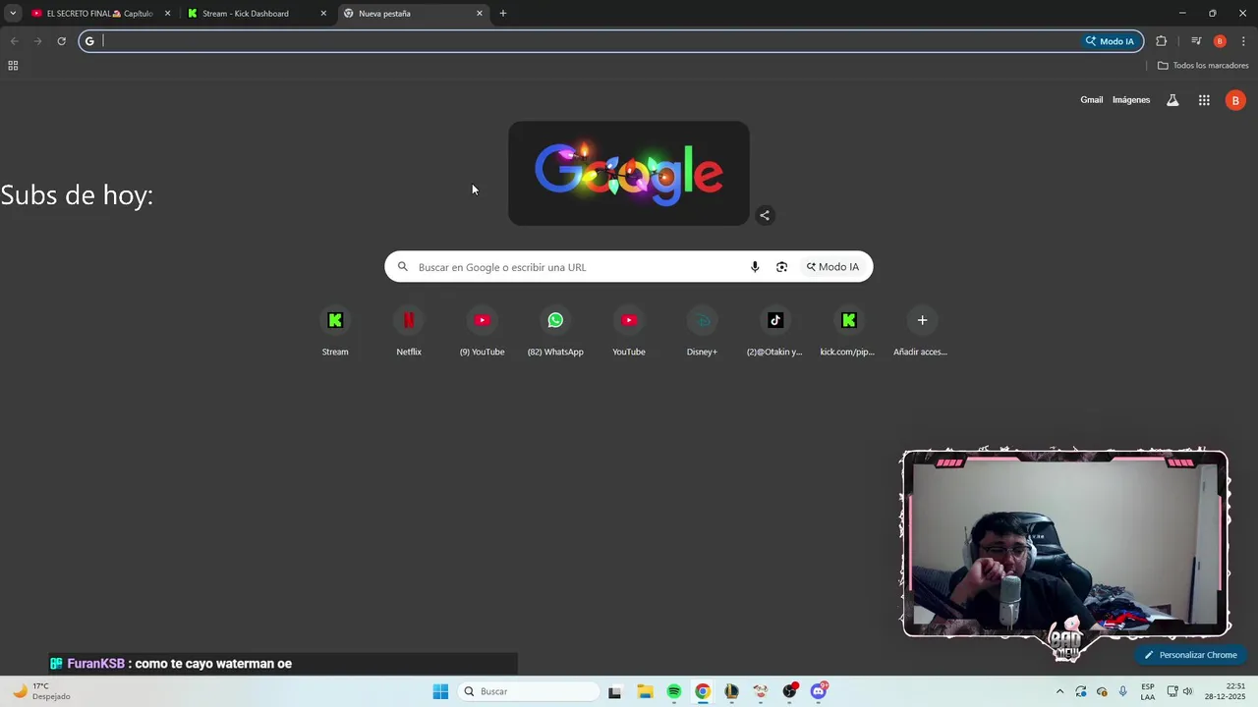The image size is (1258, 707).
Task: Open a new tab with plus button
Action: [503, 14]
